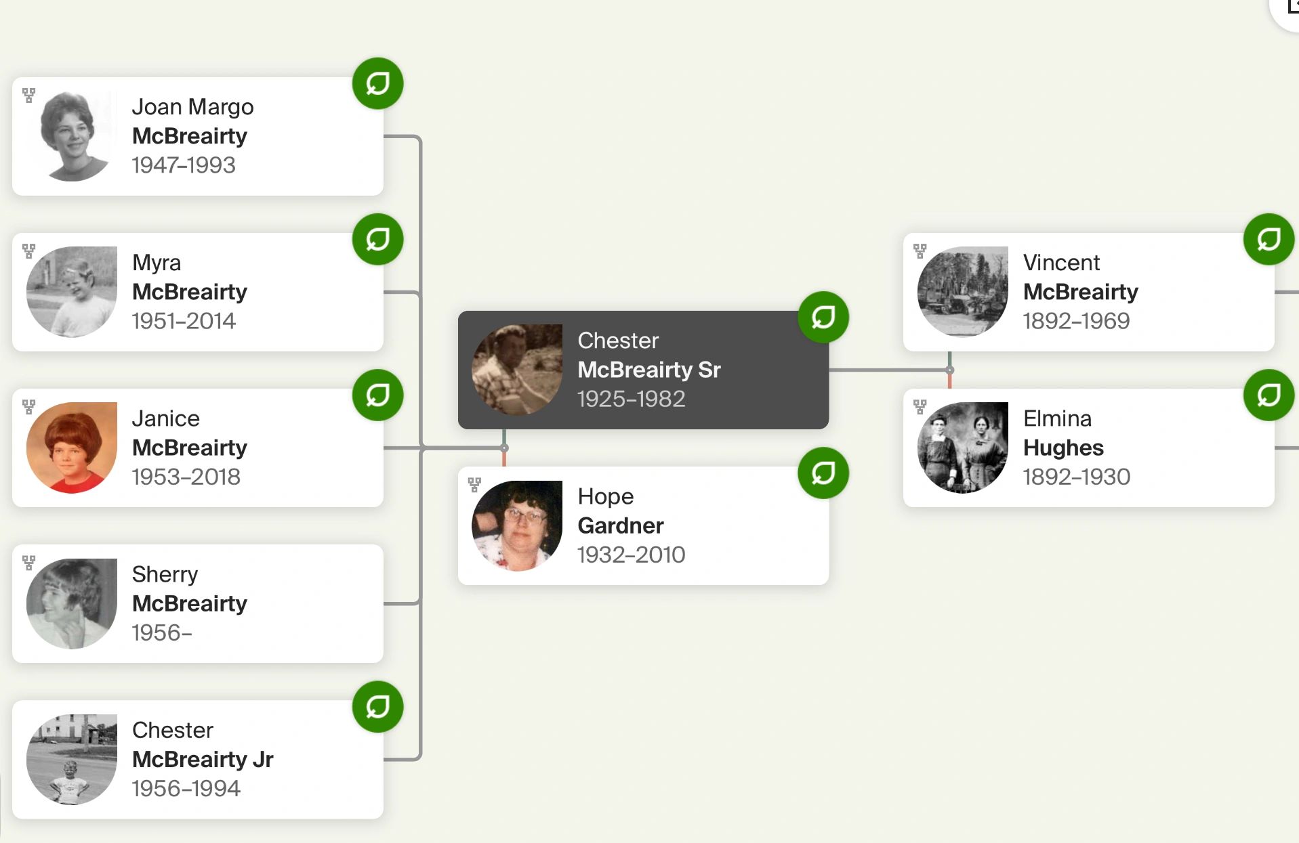The width and height of the screenshot is (1299, 843).
Task: Click Elmina Hughes's photo thumbnail
Action: 963,448
